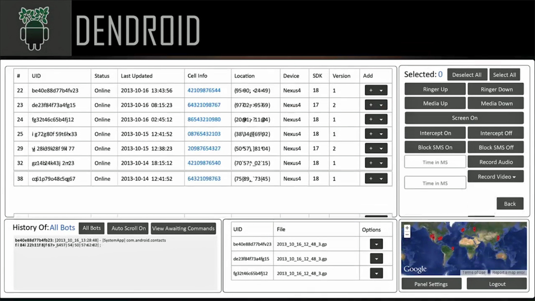This screenshot has height=301, width=535.
Task: Click the Screen On button
Action: coord(464,118)
